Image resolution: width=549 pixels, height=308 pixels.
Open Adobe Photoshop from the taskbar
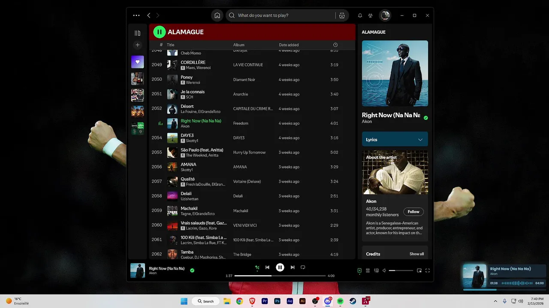[x=277, y=301]
